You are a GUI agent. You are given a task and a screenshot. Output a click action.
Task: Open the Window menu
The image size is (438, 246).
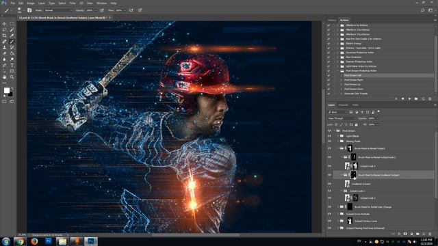click(101, 3)
